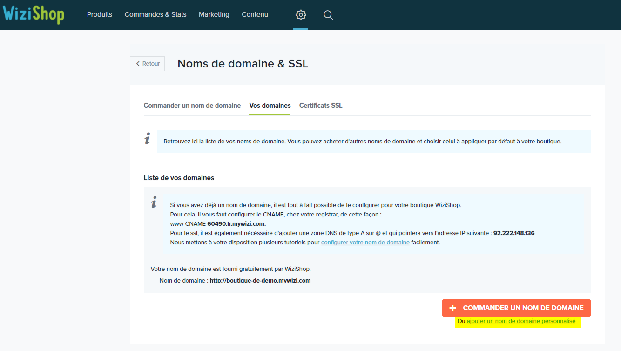Screen dimensions: 621x351
Task: Open the search magnifier icon
Action: point(328,15)
